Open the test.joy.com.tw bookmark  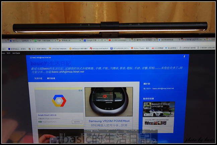pyautogui.click(x=99, y=48)
